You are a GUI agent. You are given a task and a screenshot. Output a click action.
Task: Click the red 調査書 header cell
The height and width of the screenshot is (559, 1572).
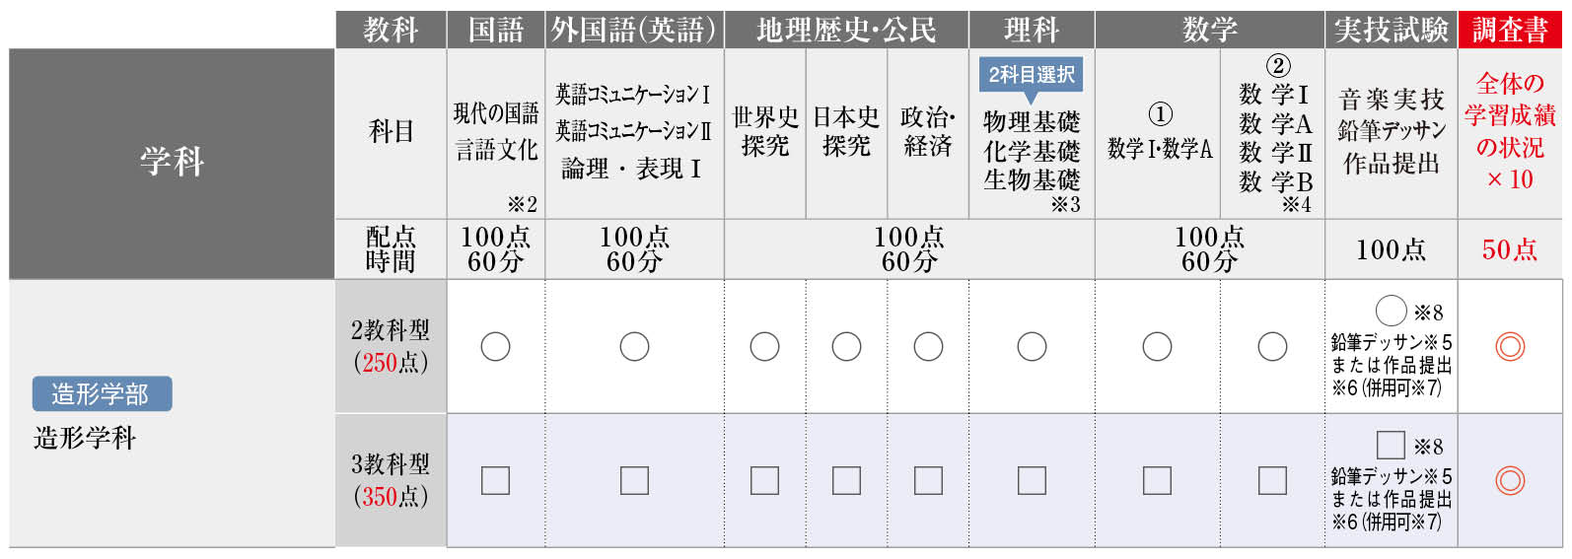click(x=1510, y=30)
